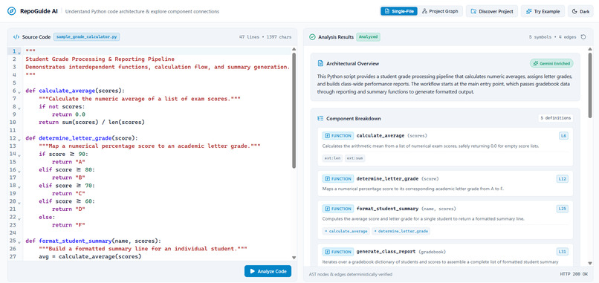This screenshot has height=283, width=599.
Task: Collapse format_student_summary fold at line 25
Action: coord(19,242)
